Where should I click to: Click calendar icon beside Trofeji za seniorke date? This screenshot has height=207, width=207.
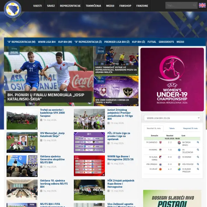point(41,120)
